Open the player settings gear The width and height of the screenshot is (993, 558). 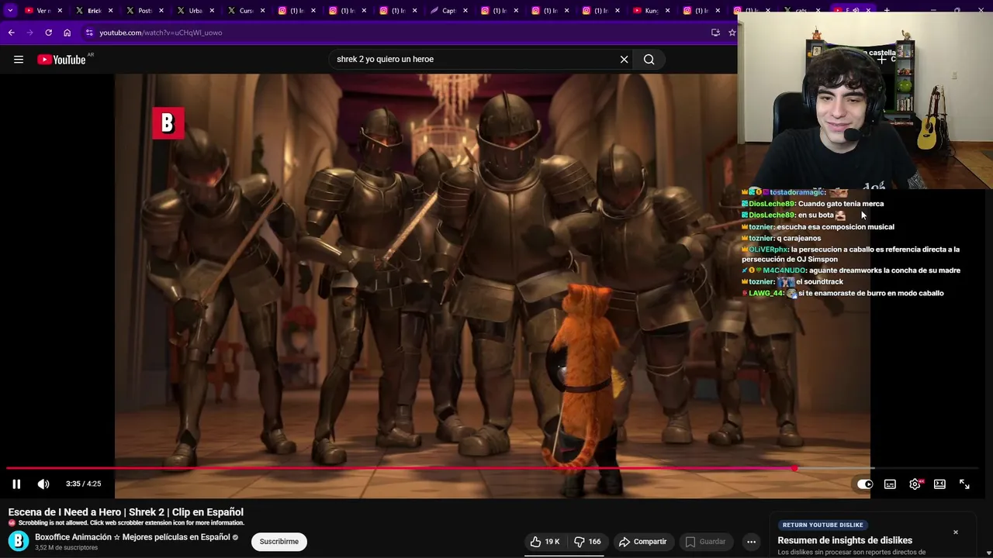915,484
